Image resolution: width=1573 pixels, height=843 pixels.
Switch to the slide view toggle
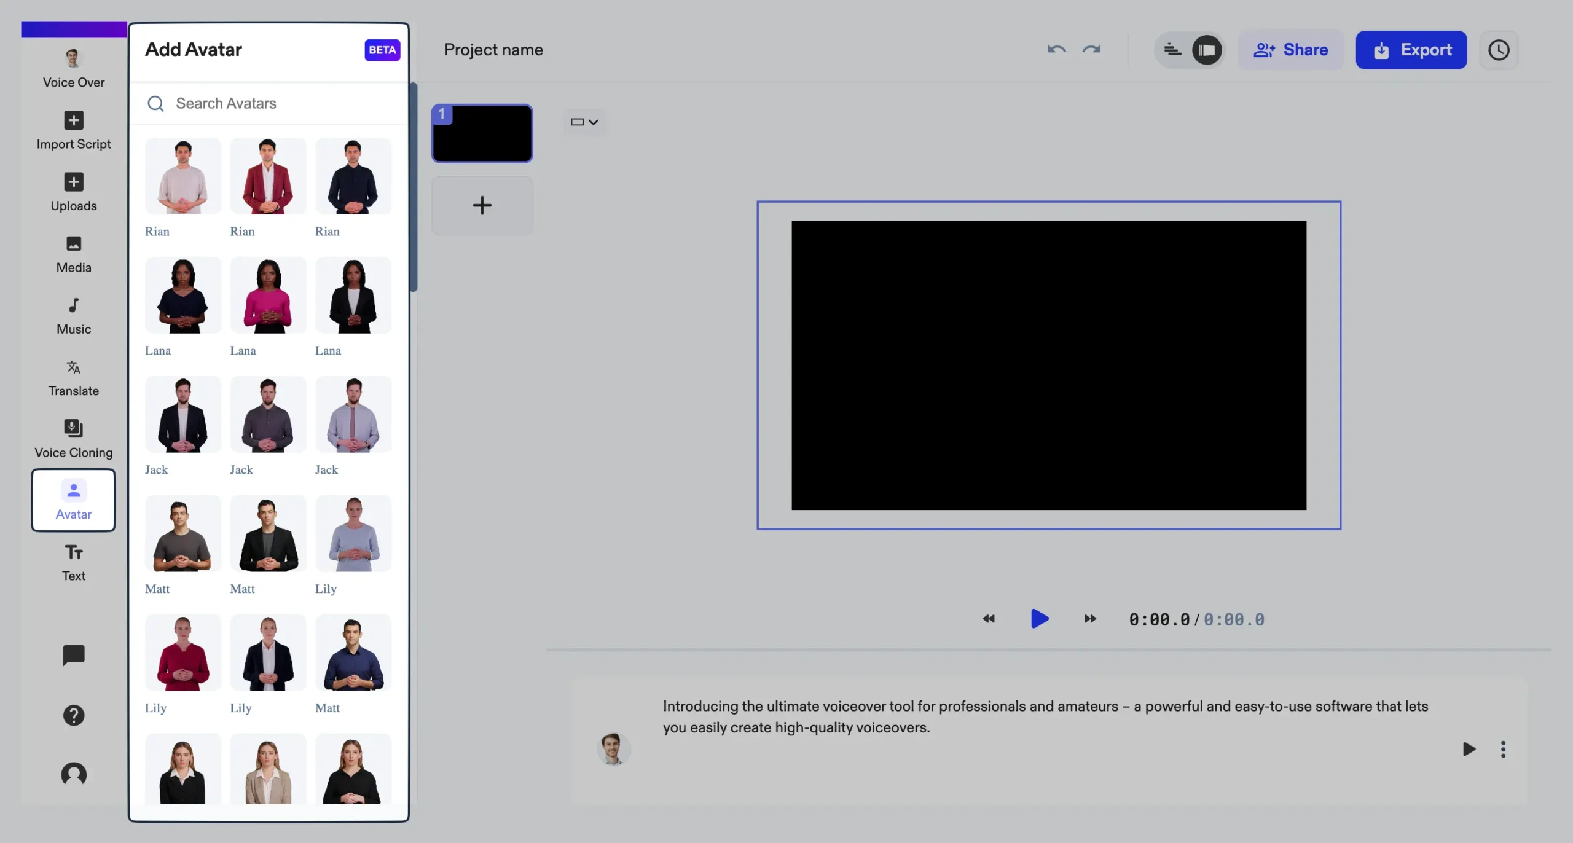pyautogui.click(x=1207, y=50)
